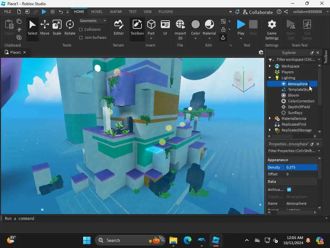Viewport: 330px width, 248px height.
Task: Open viewport settings gear
Action: point(261,52)
